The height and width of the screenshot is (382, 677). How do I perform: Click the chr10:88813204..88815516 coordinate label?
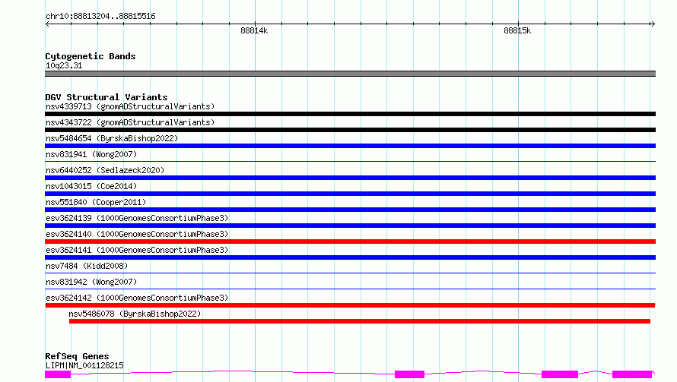tap(100, 17)
